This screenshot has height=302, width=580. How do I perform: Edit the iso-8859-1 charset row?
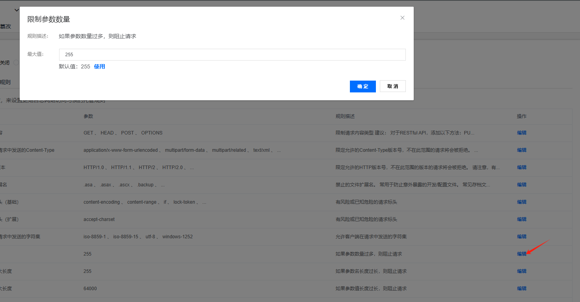pyautogui.click(x=522, y=237)
